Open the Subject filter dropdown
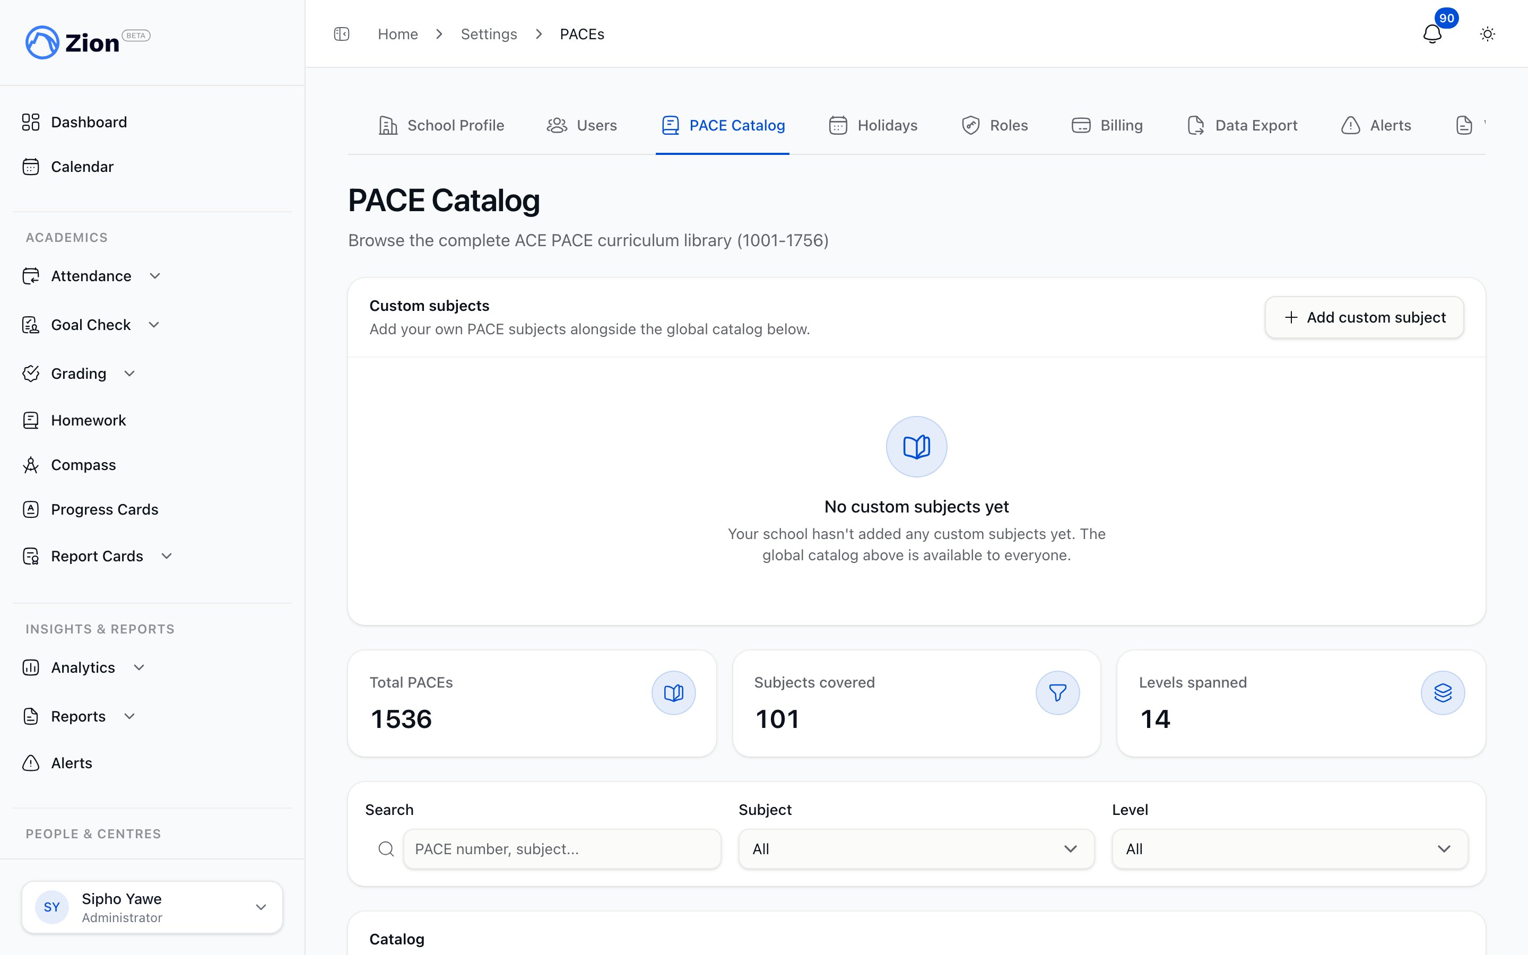1528x955 pixels. coord(916,849)
